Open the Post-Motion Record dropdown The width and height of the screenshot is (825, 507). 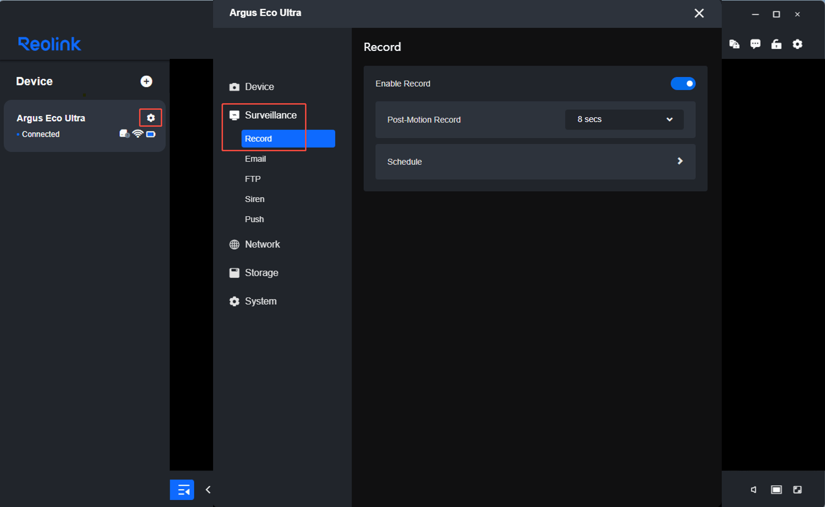pos(624,120)
